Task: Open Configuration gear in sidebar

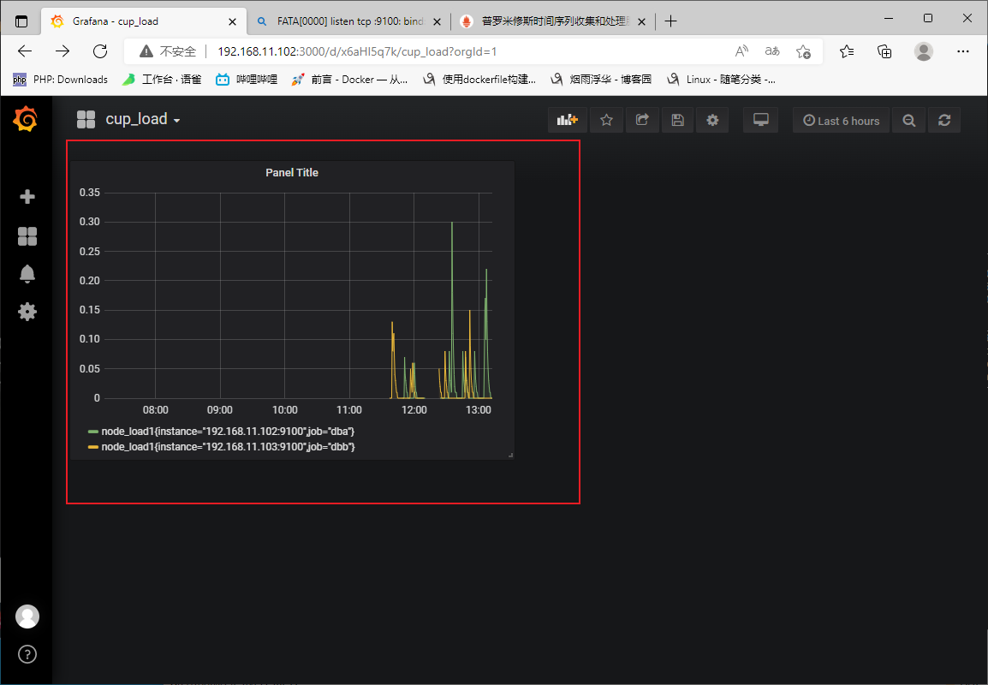Action: pyautogui.click(x=27, y=312)
